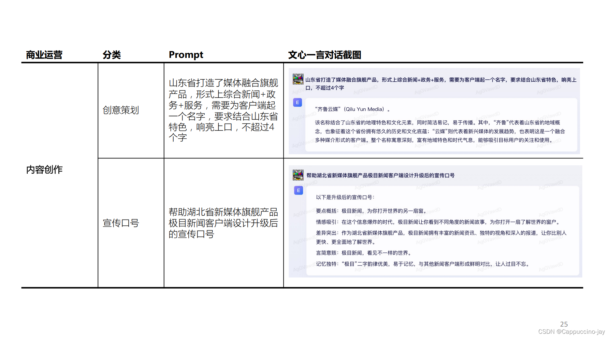The image size is (610, 338).
Task: Click the “齐鲁云媒” (Qilu Yun Media) answer line
Action: coord(353,109)
